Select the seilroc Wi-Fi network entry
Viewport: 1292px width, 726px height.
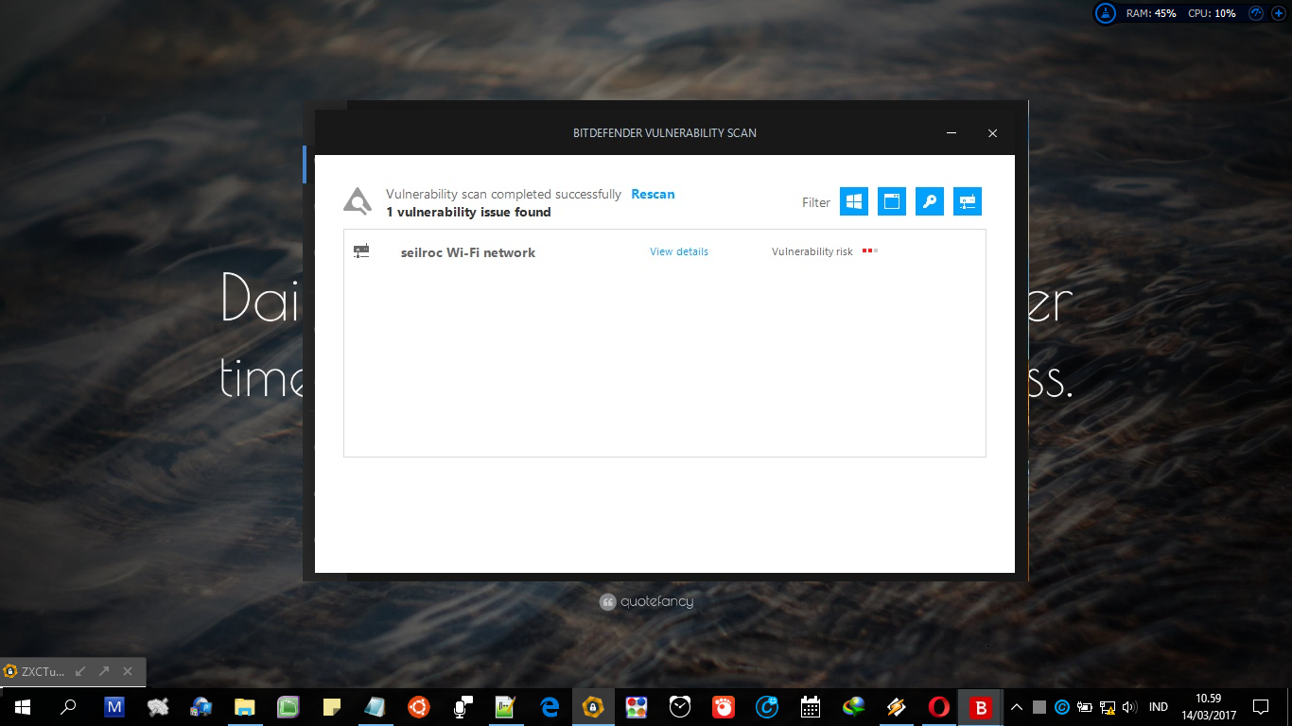tap(664, 252)
